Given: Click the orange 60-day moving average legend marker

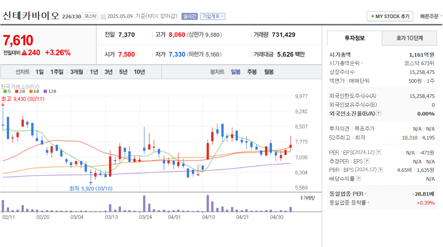Looking at the screenshot, I should [x=31, y=91].
